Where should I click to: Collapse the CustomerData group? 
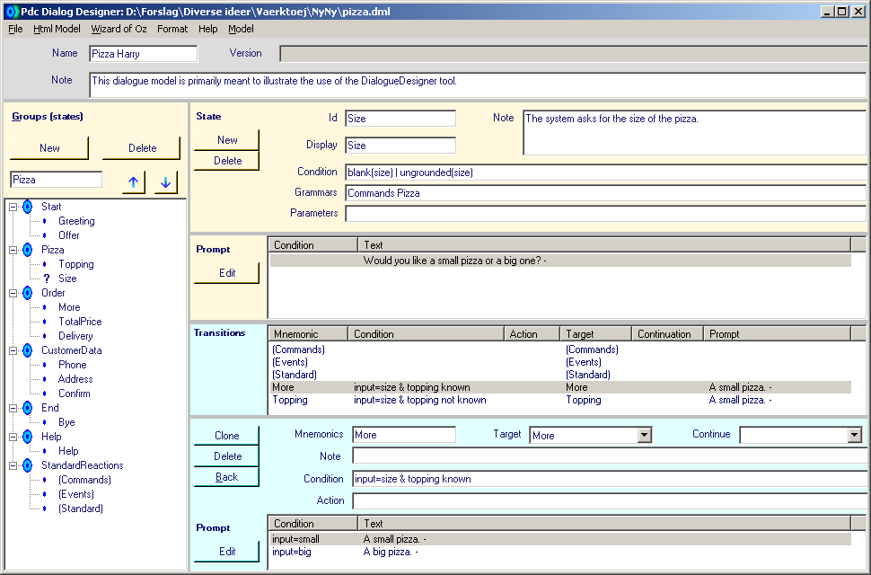pos(13,350)
